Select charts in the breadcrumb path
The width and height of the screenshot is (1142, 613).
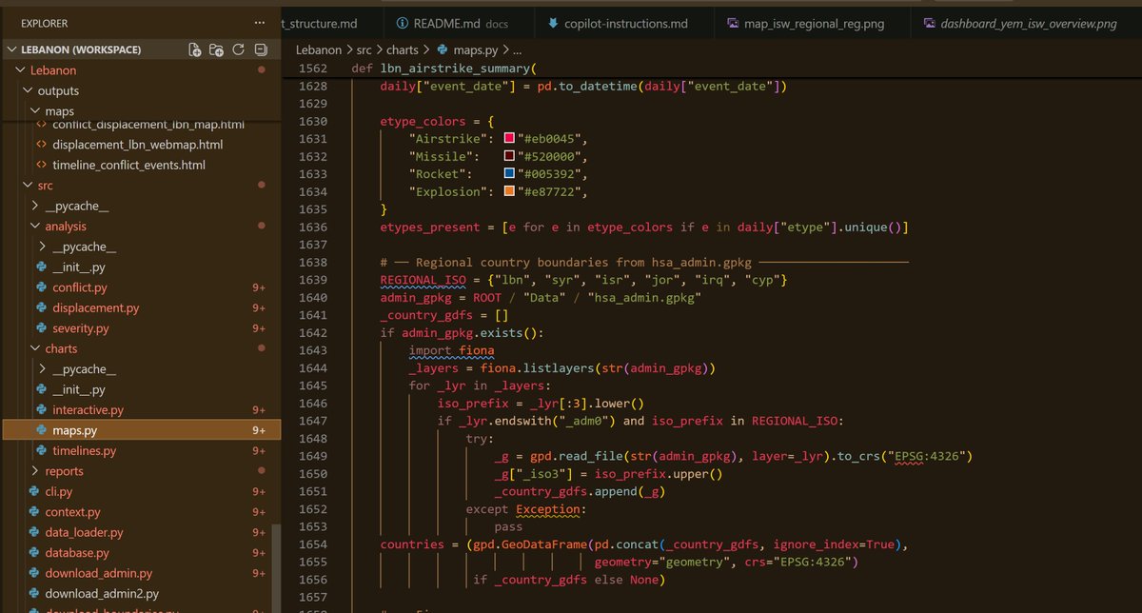[x=404, y=49]
